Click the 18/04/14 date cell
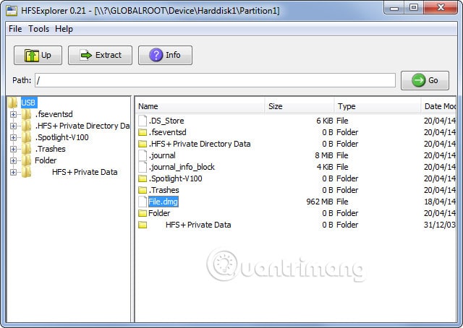Image resolution: width=463 pixels, height=328 pixels. click(x=440, y=202)
